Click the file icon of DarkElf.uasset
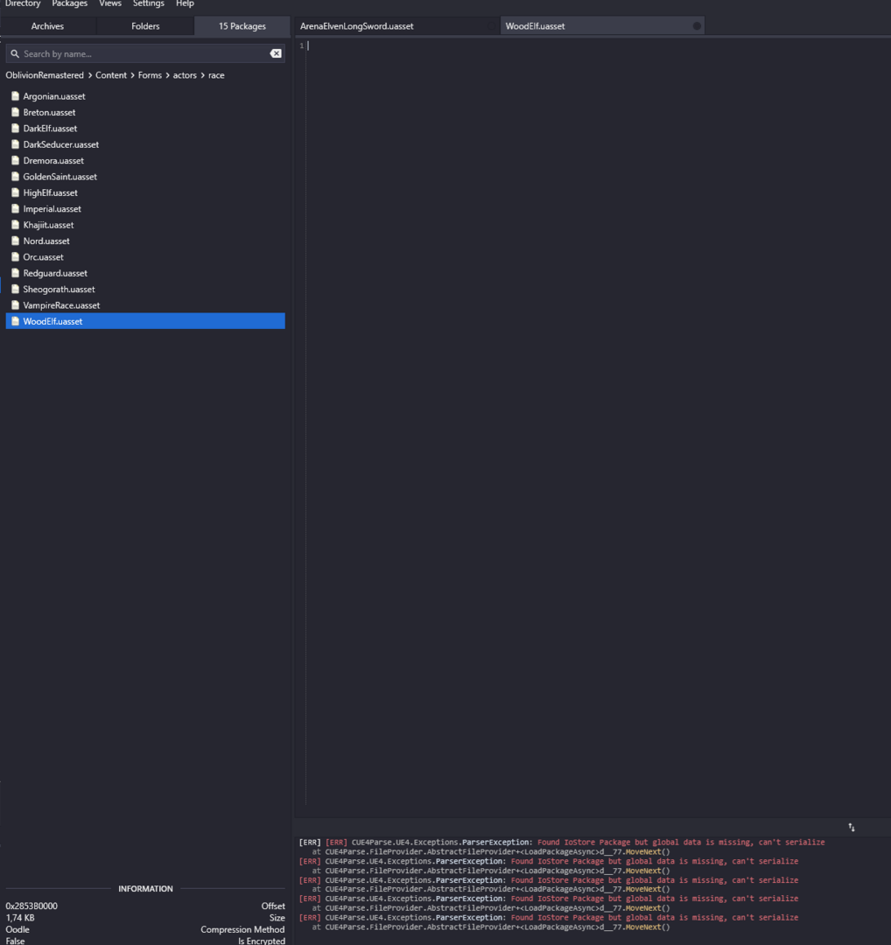This screenshot has width=891, height=945. coord(15,129)
